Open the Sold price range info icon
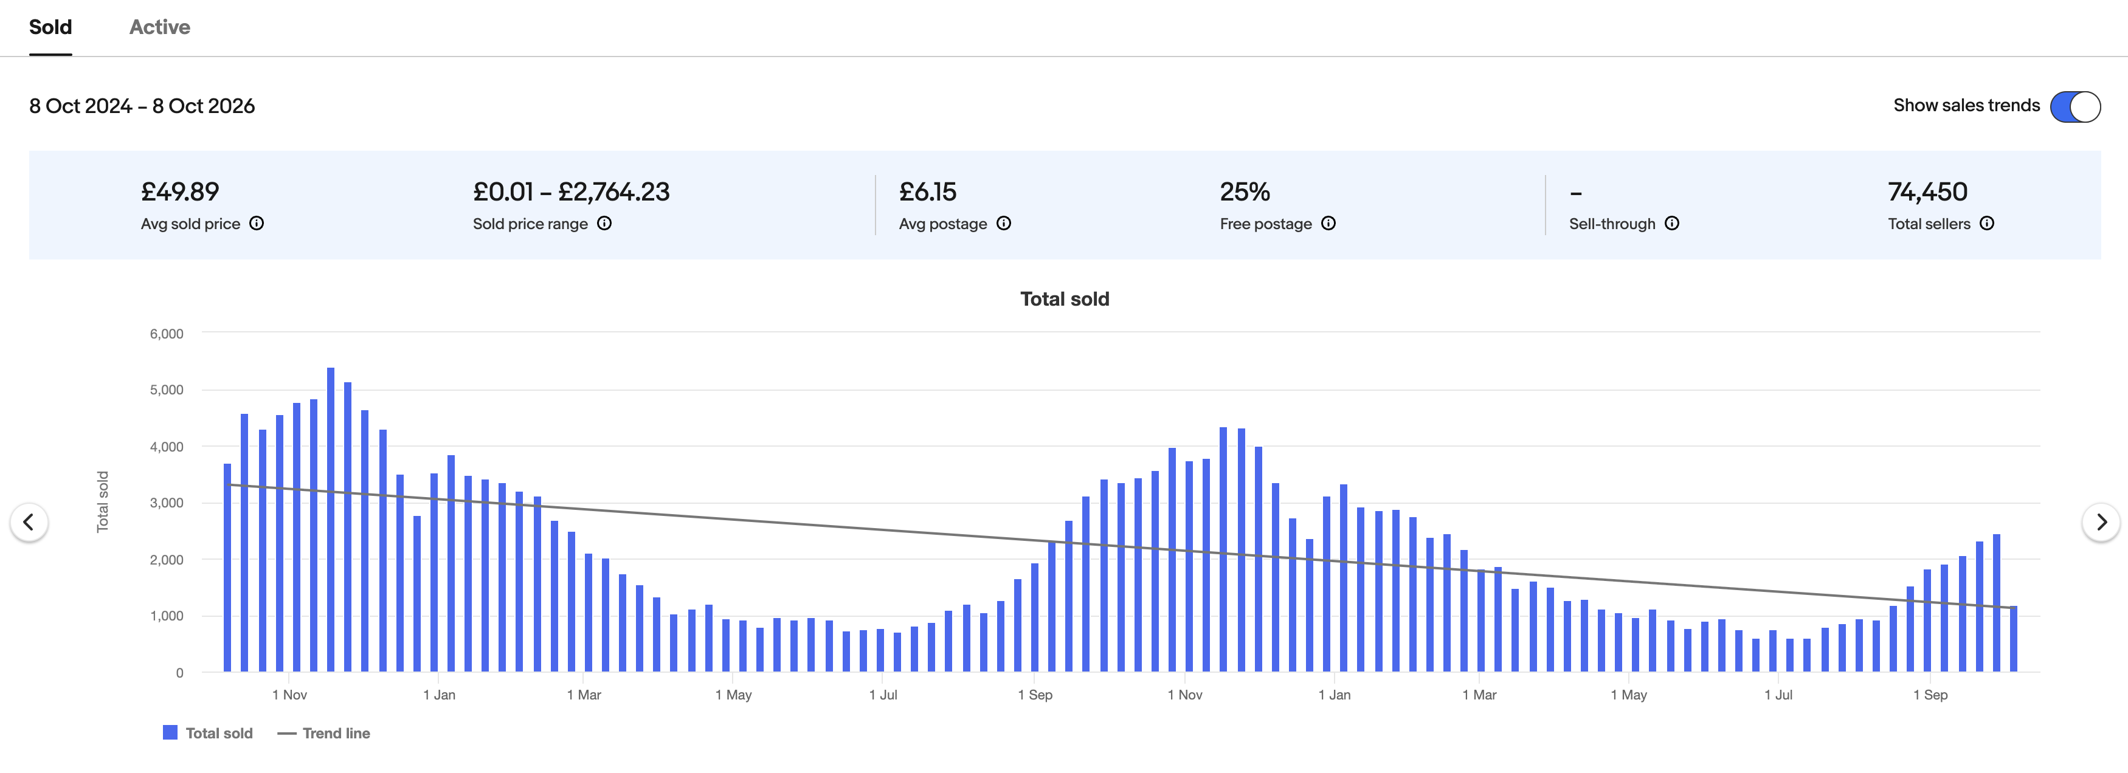 (605, 223)
